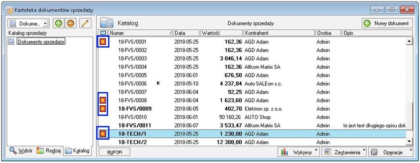
Task: Open the Operacje operations menu
Action: [391, 152]
